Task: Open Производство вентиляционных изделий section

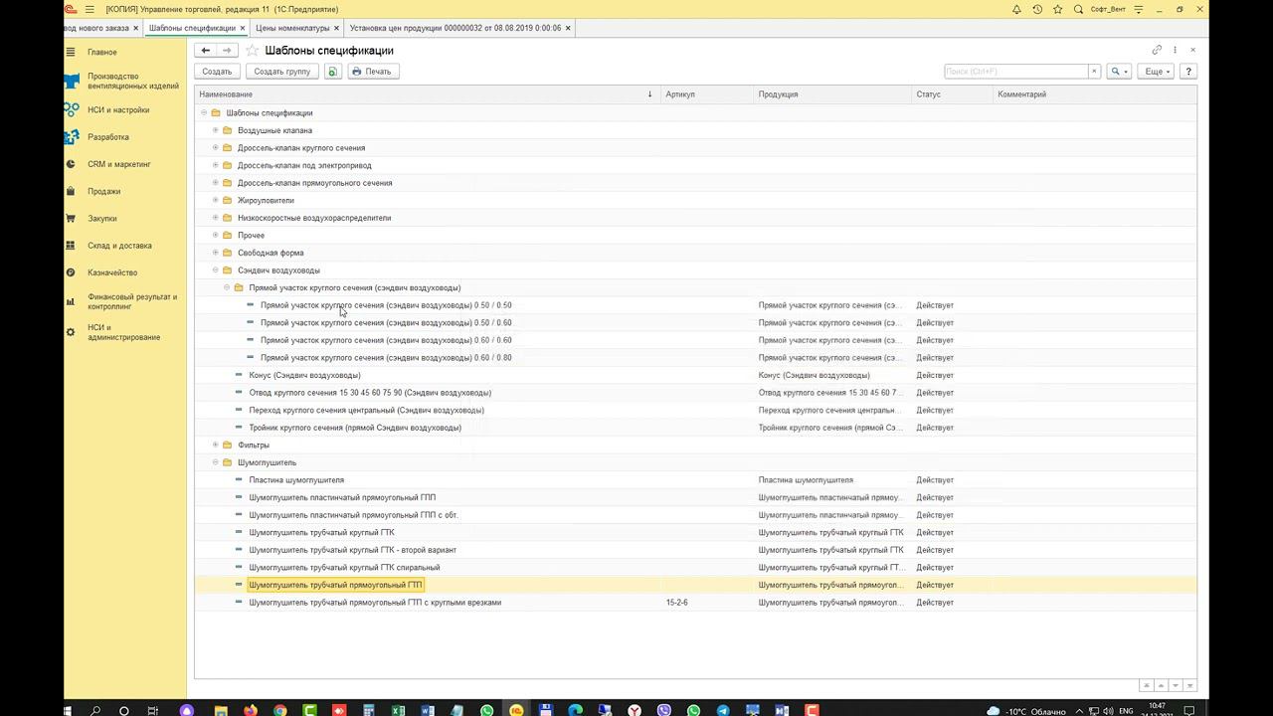Action: (132, 82)
